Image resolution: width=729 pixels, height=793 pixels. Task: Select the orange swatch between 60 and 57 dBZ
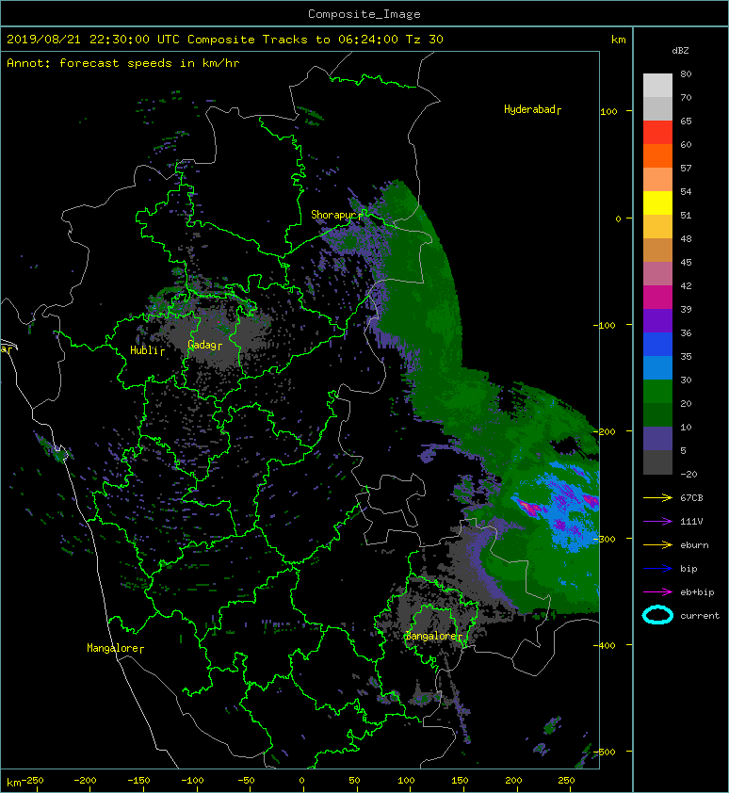(657, 155)
